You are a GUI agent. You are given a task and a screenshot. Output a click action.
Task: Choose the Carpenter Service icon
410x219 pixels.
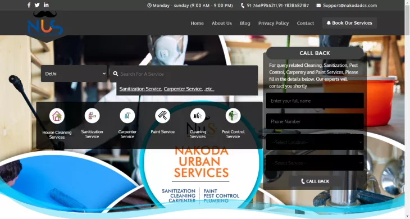(x=127, y=116)
